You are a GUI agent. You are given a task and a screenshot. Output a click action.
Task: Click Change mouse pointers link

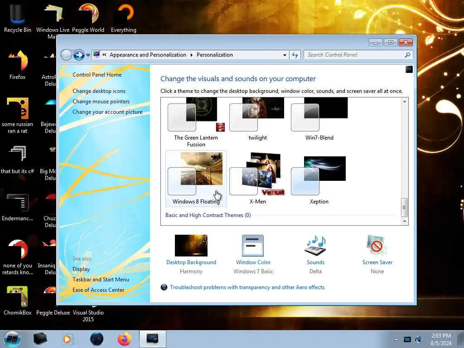click(x=101, y=101)
